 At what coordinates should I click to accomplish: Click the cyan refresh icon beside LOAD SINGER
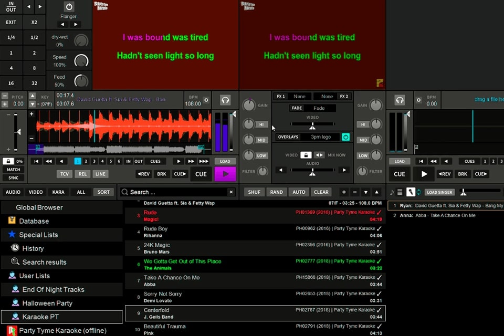[419, 192]
